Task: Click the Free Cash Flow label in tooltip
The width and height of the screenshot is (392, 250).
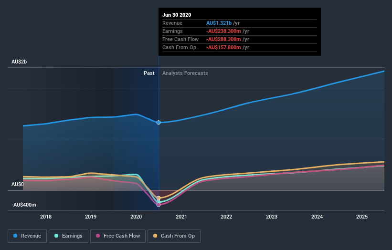Action: point(180,39)
